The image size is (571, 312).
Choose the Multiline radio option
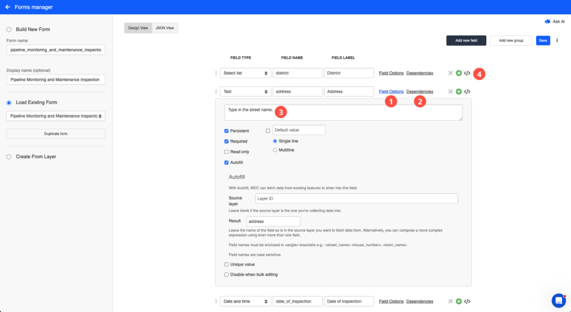click(x=275, y=150)
